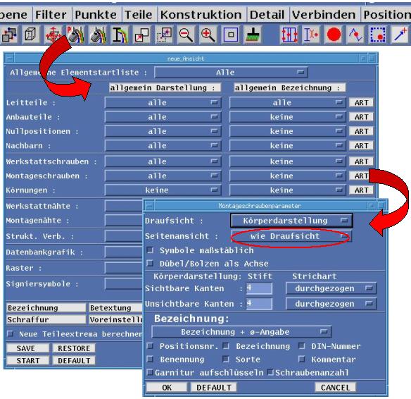Click the overlapping squares icon at the toolbar start
Screen dimensions: 411x399
tap(9, 35)
